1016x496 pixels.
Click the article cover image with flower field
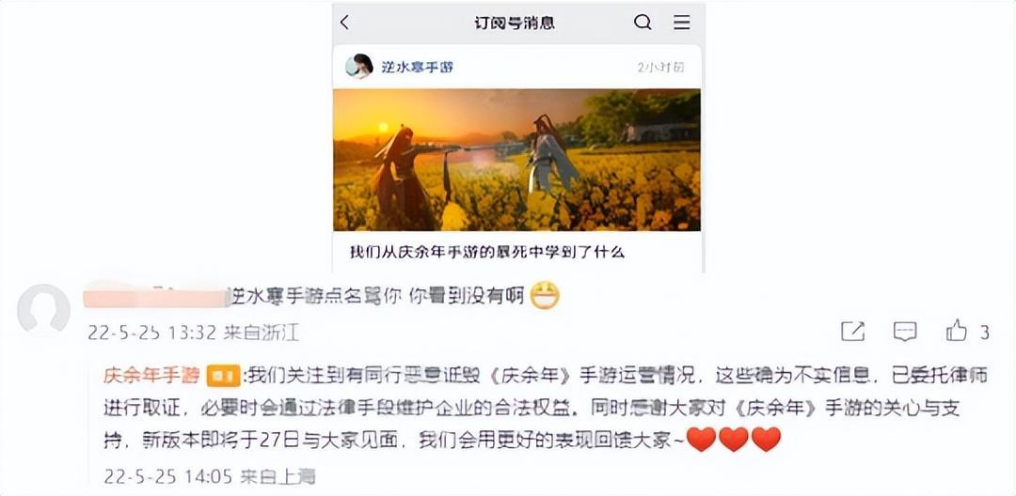coord(516,160)
